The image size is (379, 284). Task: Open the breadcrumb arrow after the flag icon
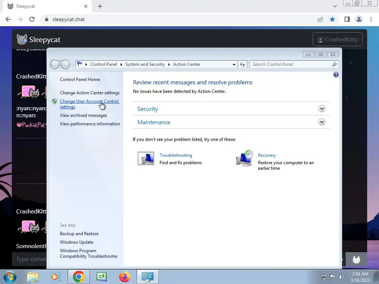[x=86, y=64]
